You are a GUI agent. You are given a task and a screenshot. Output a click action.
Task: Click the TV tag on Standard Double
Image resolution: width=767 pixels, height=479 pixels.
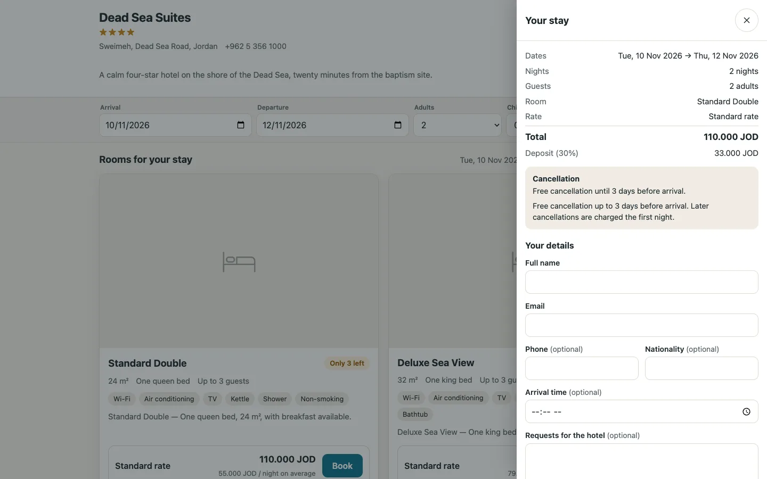213,399
